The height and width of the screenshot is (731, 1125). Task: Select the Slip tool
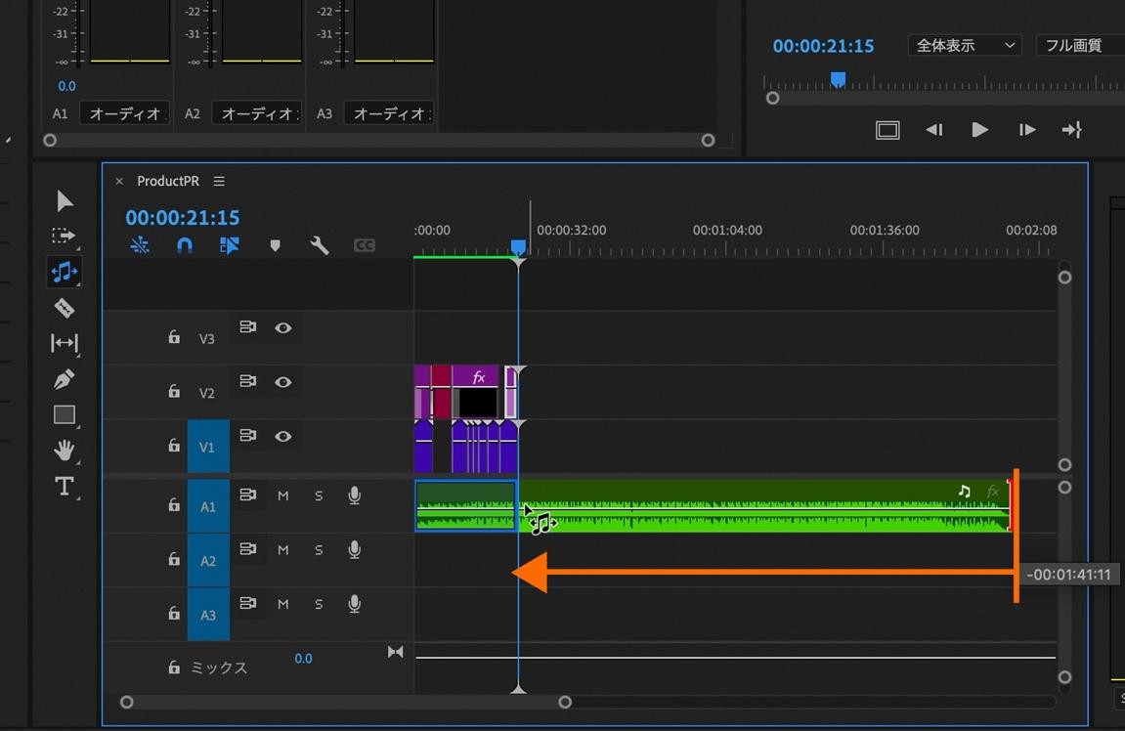(x=65, y=343)
